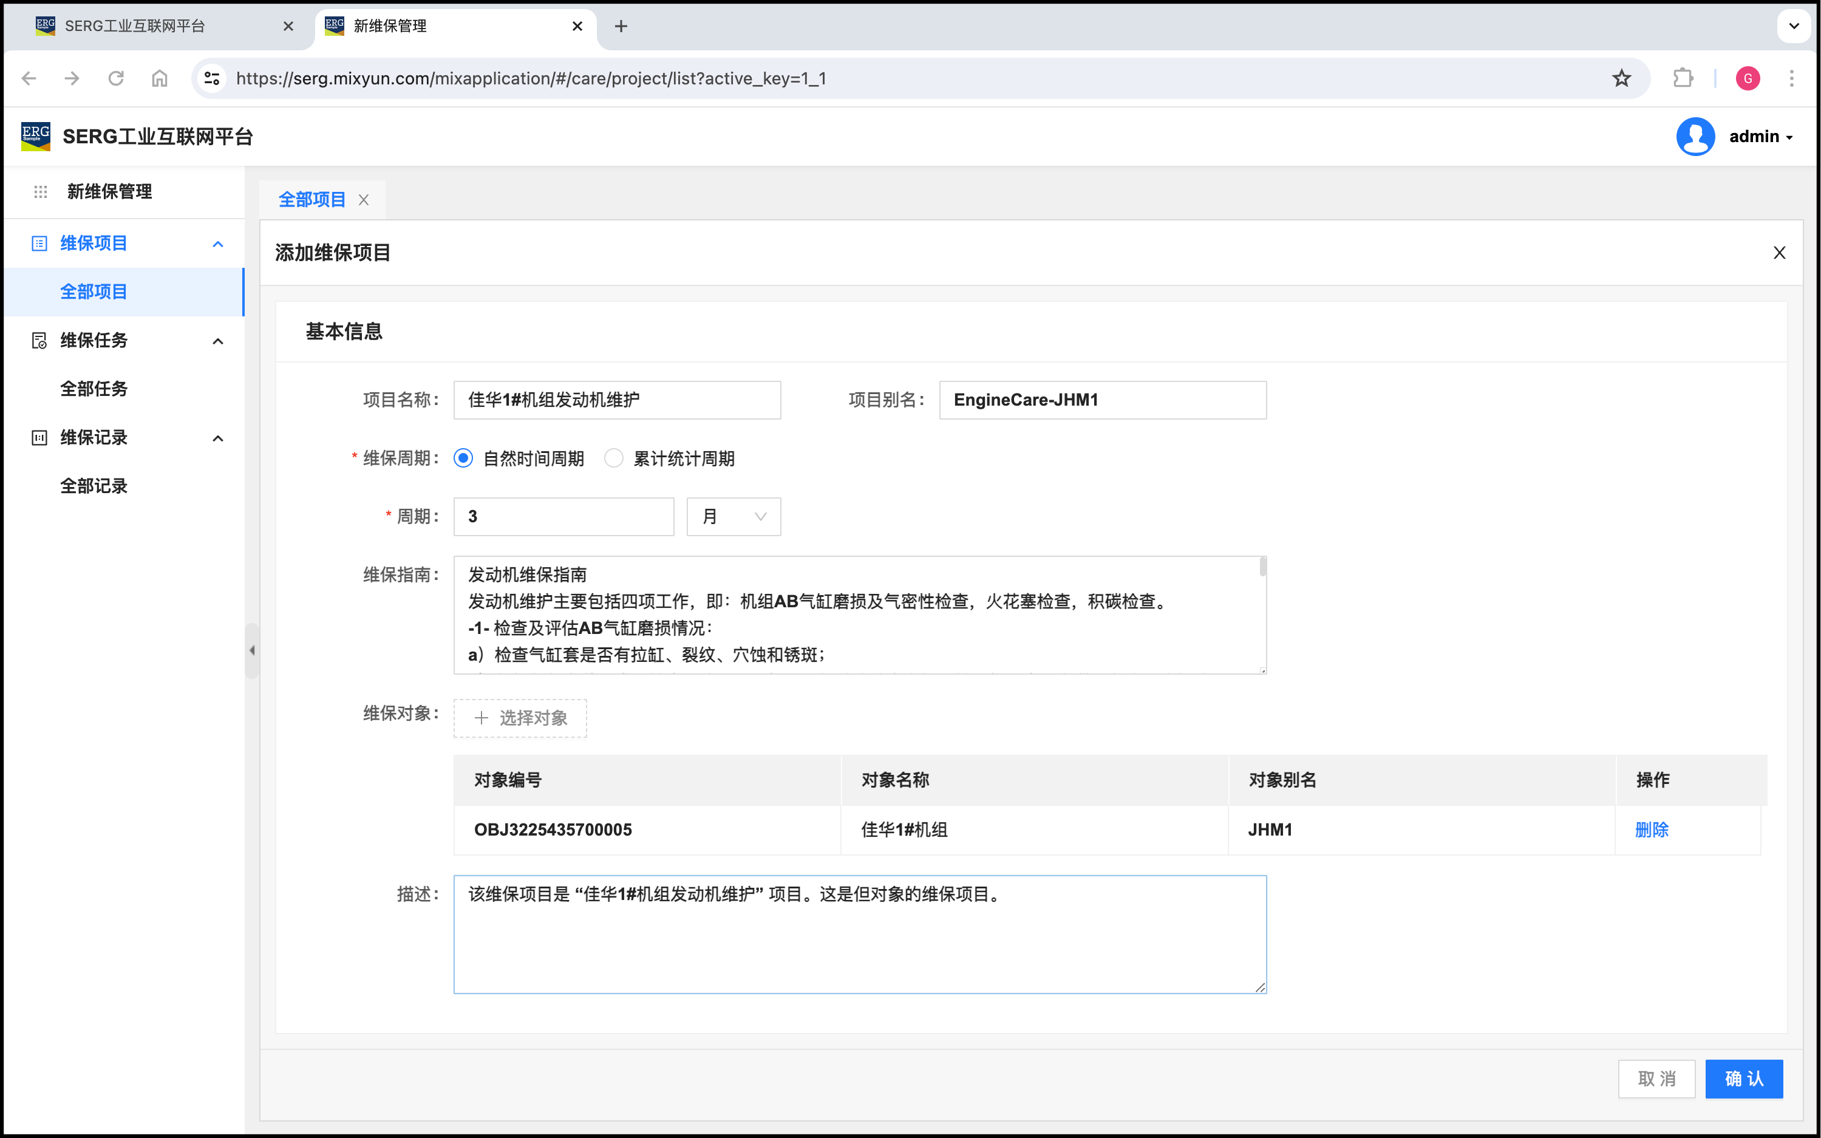Screen dimensions: 1821x1138
Task: Collapse the 维保任务 menu chevron
Action: point(218,341)
